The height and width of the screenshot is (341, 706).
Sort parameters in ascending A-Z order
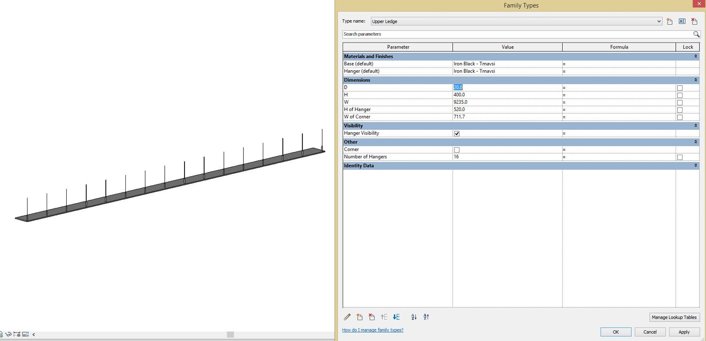click(x=414, y=317)
